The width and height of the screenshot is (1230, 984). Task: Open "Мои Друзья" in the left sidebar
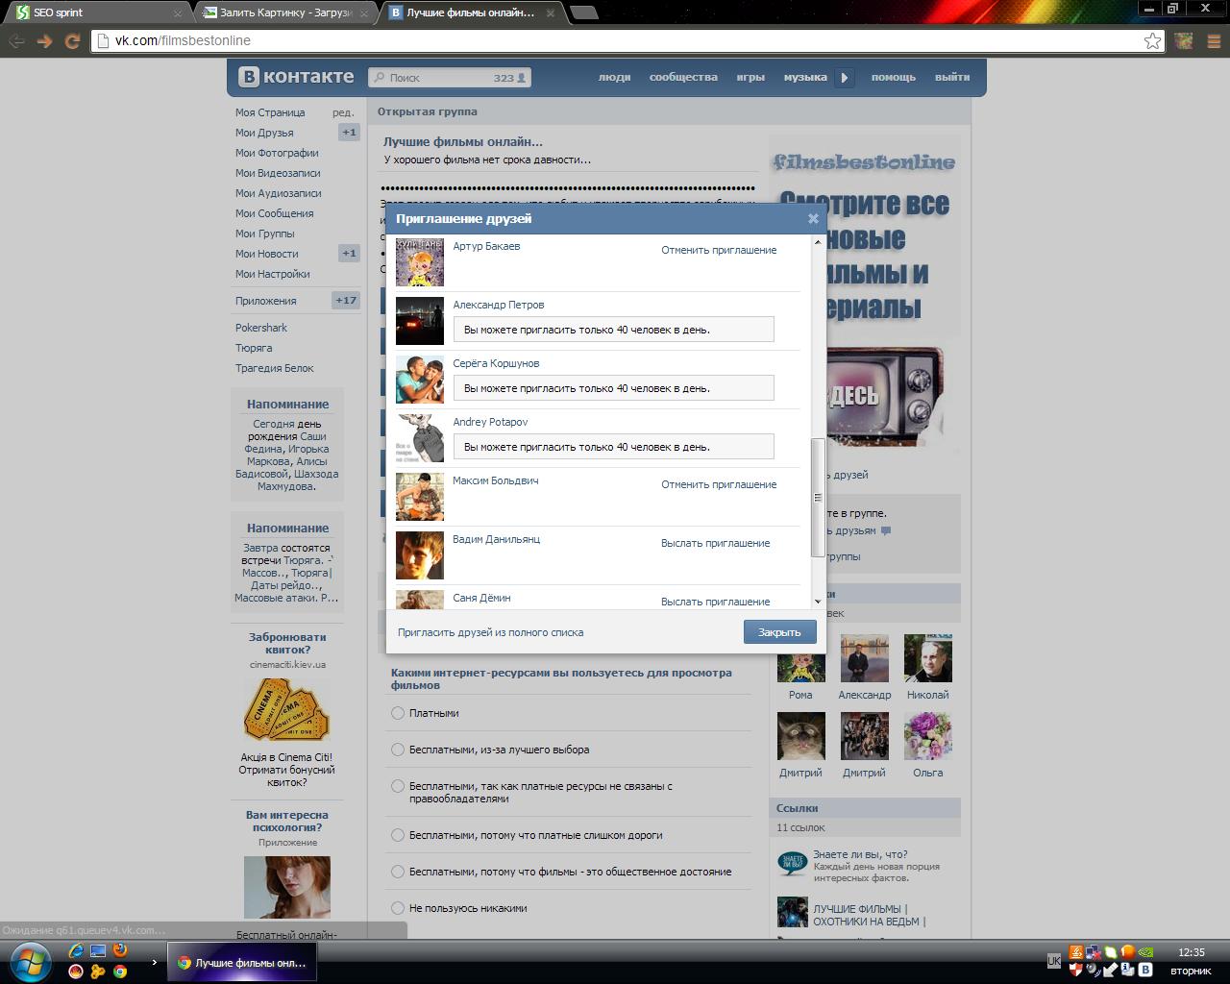[264, 133]
